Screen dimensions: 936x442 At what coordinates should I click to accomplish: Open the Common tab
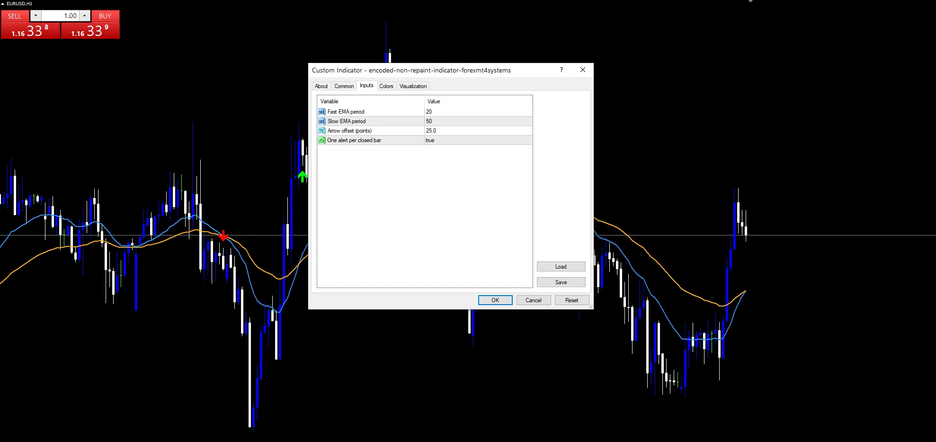(344, 86)
